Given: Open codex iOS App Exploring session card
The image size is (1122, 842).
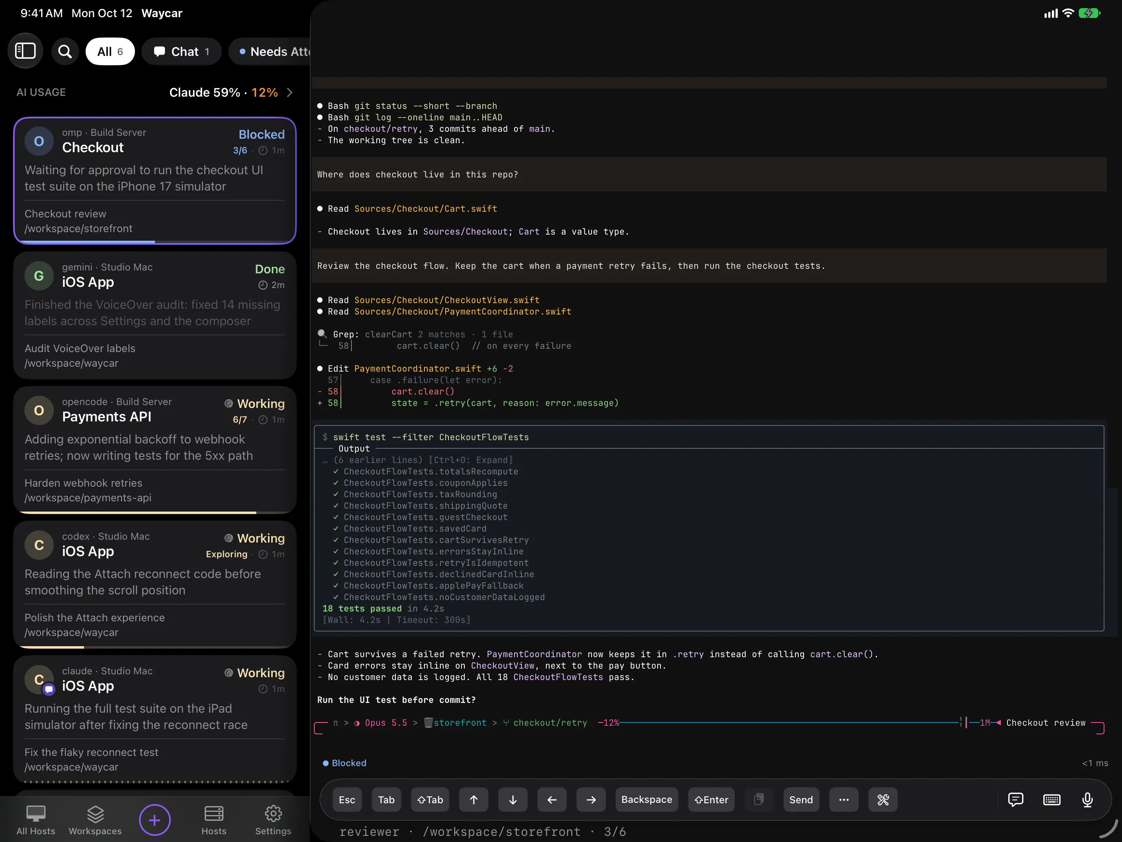Looking at the screenshot, I should tap(155, 585).
